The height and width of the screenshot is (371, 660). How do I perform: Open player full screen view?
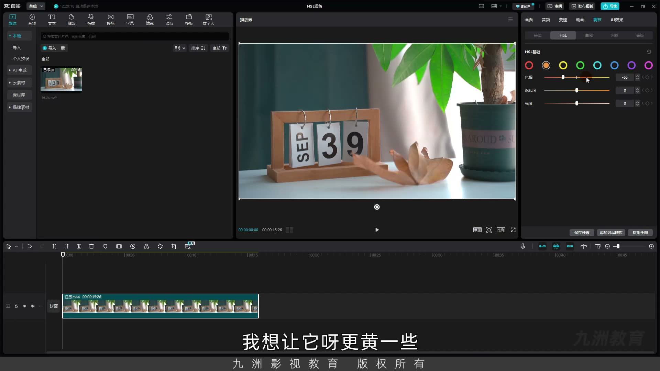pyautogui.click(x=513, y=230)
